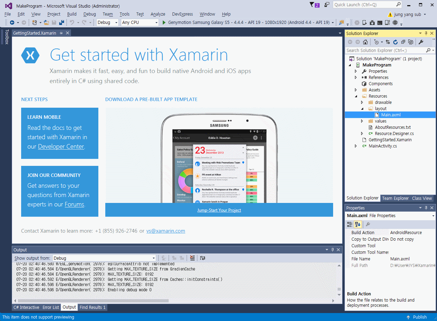This screenshot has height=321, width=437.
Task: Click the feedback icon in title bar
Action: click(327, 5)
